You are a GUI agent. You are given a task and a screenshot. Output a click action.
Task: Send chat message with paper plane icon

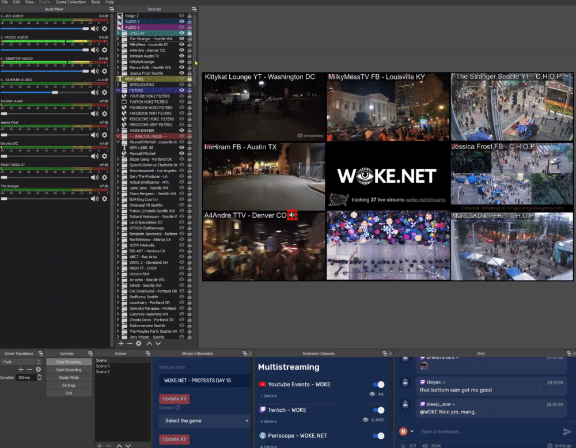(x=567, y=431)
